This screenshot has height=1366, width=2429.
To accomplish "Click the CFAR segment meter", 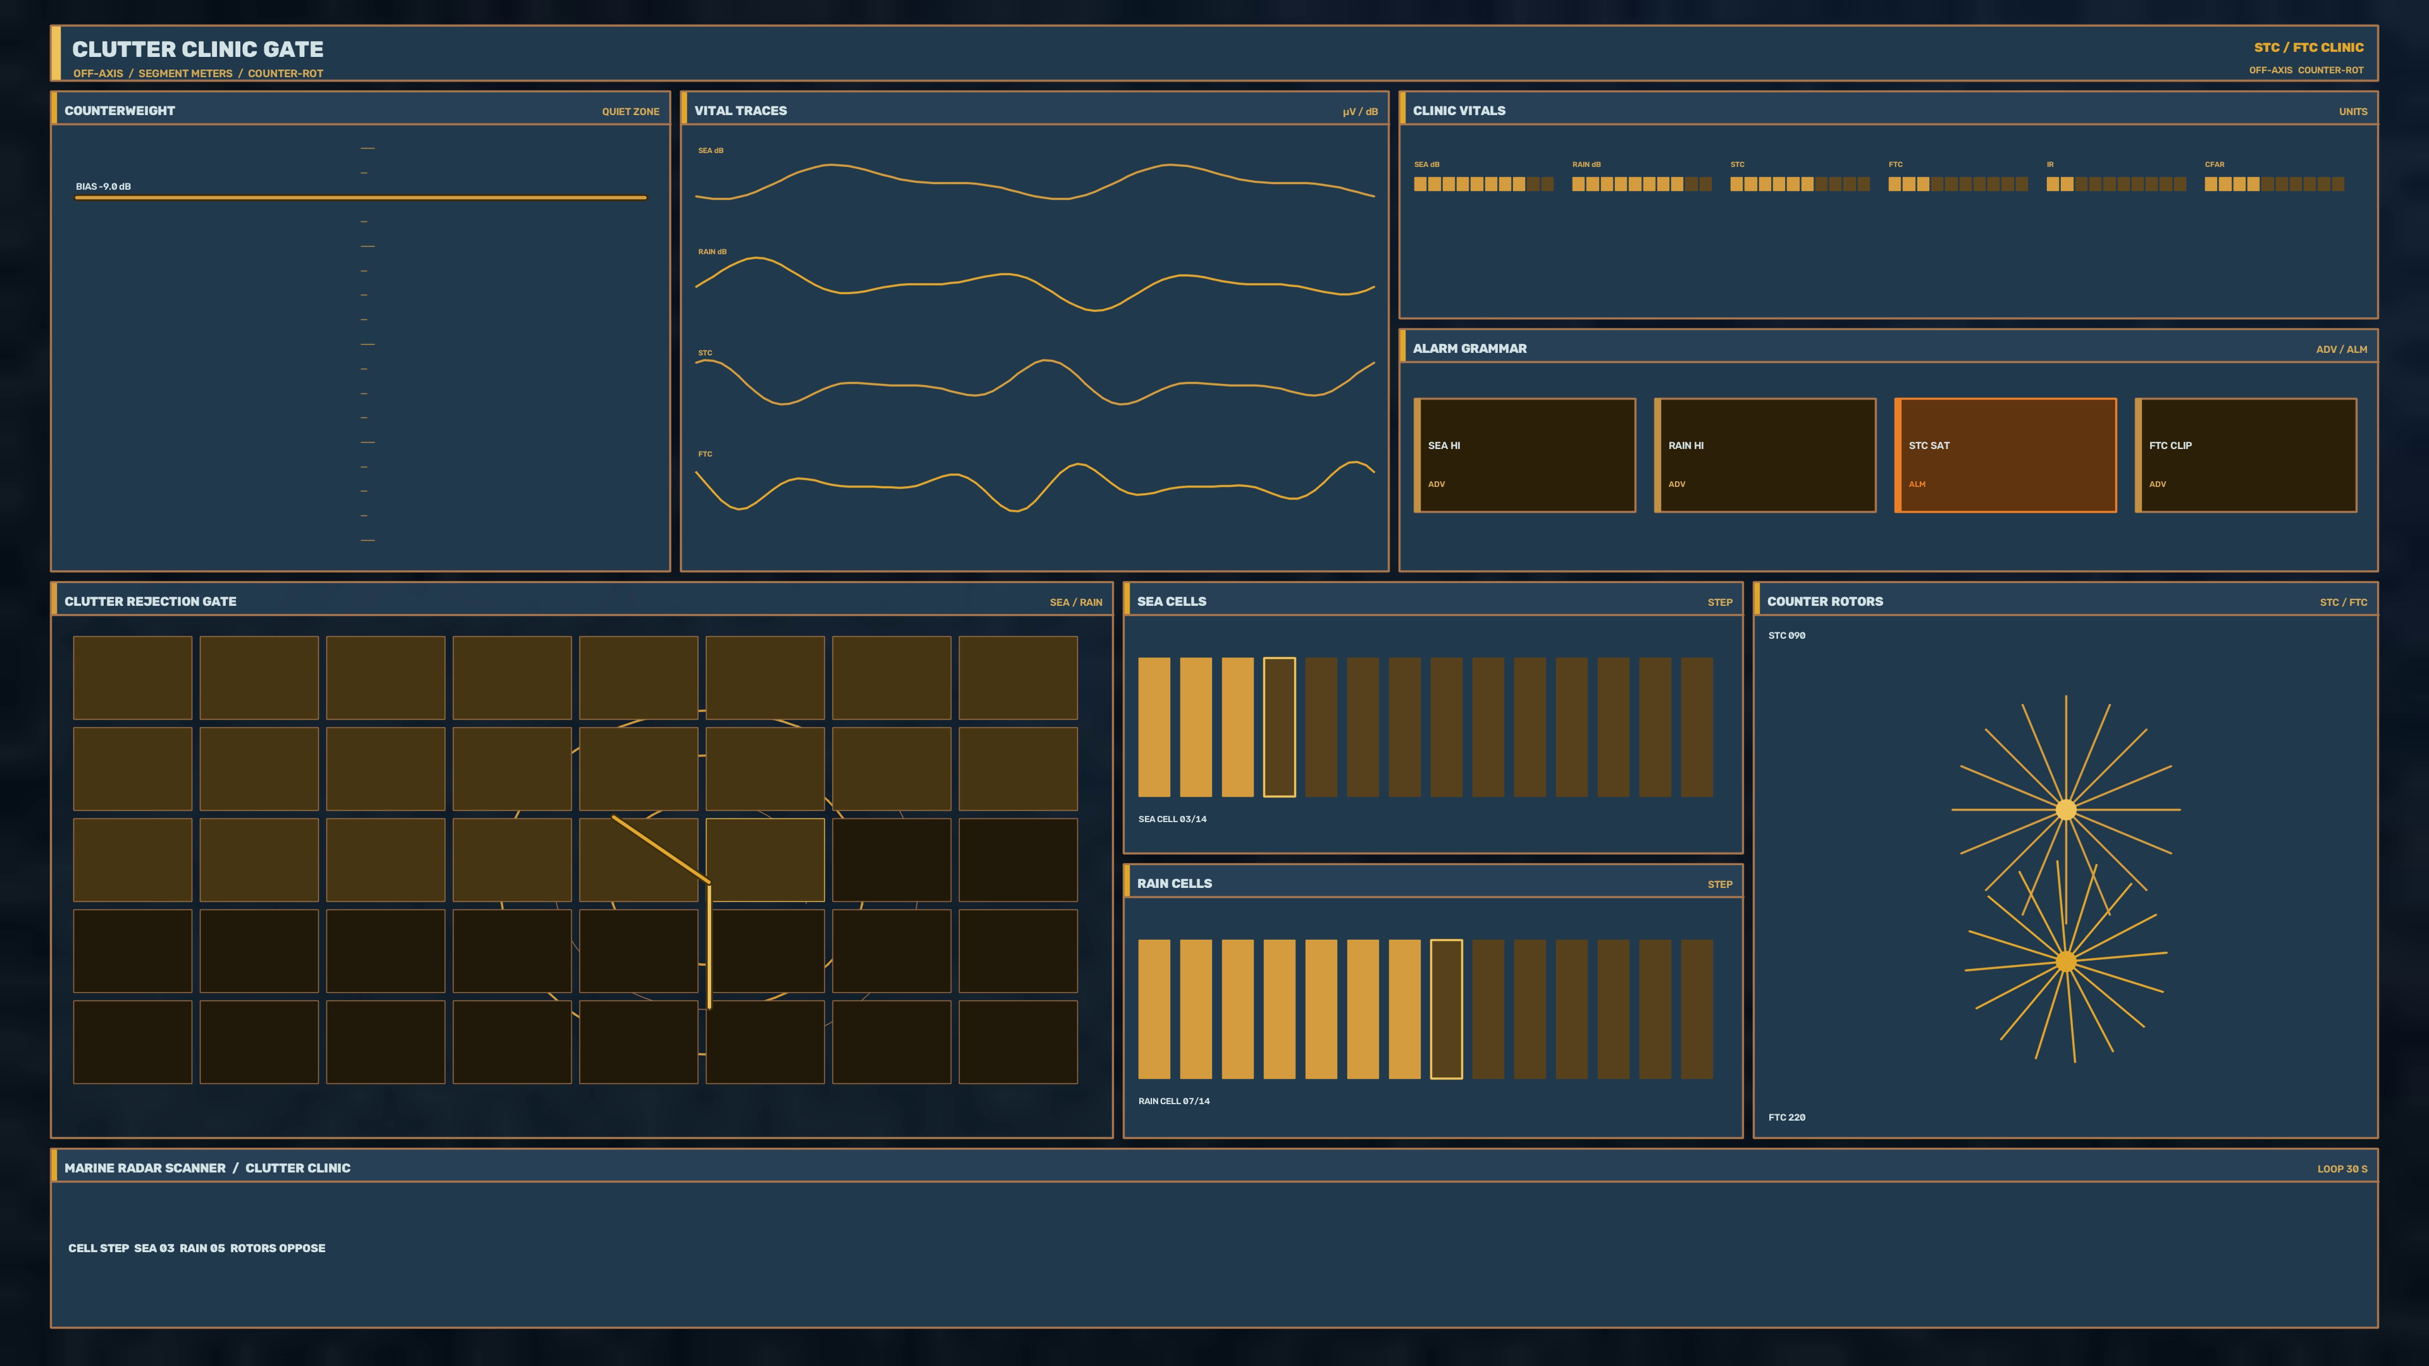I will pyautogui.click(x=2275, y=184).
